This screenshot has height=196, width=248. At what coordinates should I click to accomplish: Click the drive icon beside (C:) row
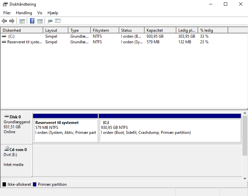(4, 36)
